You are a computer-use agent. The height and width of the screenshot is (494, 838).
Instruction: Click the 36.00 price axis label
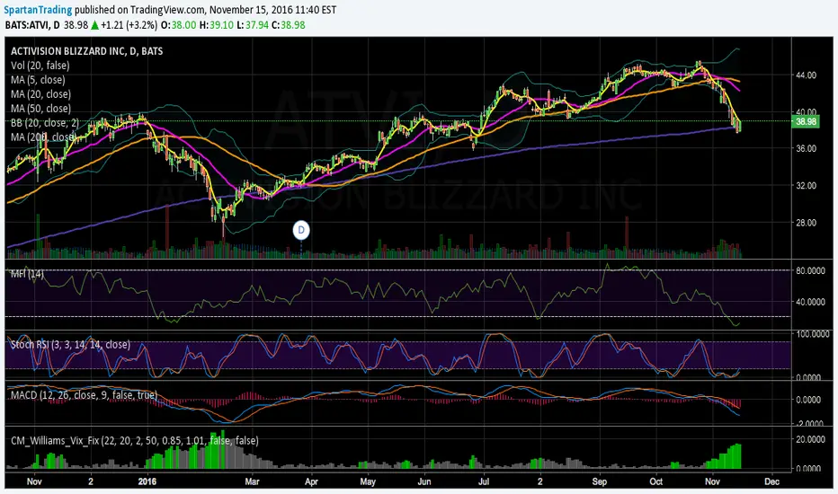pos(806,148)
